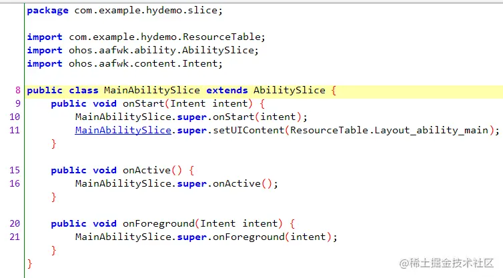The height and width of the screenshot is (278, 503).
Task: Click 'ohos.aafwk.ability.AbilitySlice;' import path
Action: point(163,51)
